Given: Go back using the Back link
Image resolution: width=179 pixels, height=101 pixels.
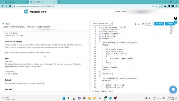Looking at the screenshot, I should point(6,24).
